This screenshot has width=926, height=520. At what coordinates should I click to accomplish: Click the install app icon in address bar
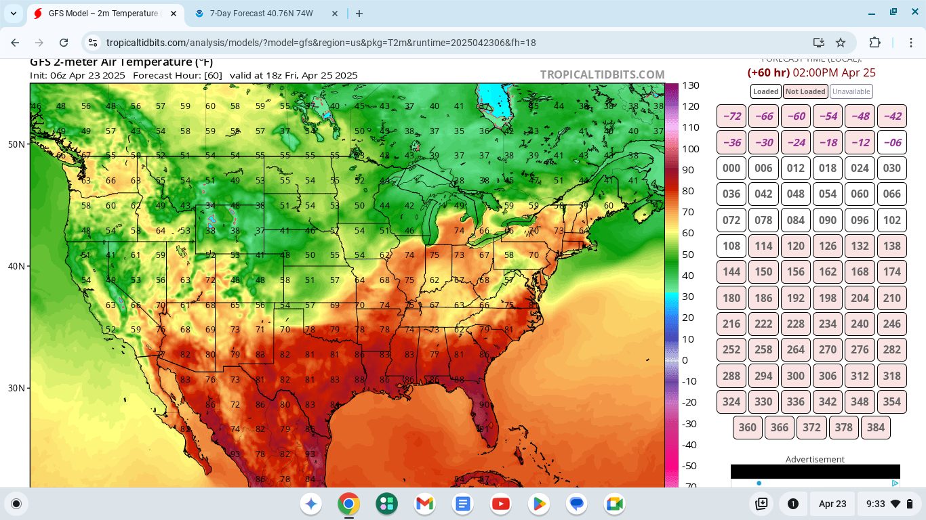(818, 43)
